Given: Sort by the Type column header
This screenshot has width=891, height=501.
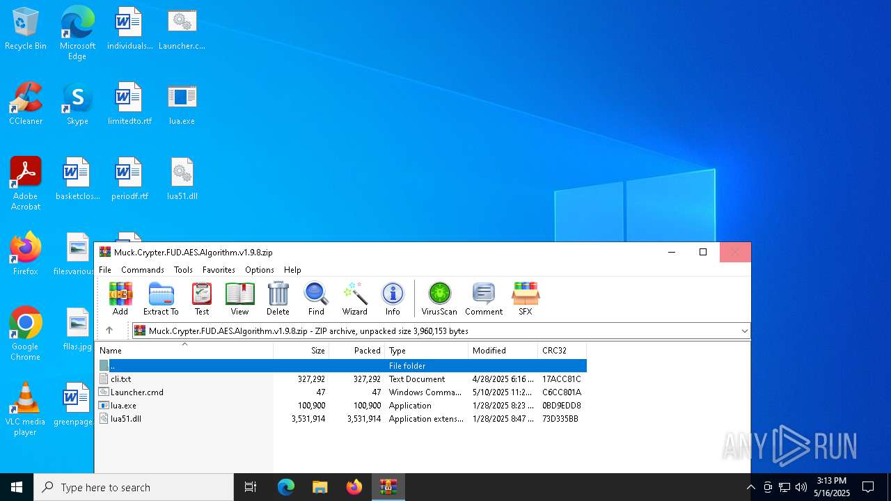Looking at the screenshot, I should pyautogui.click(x=427, y=351).
